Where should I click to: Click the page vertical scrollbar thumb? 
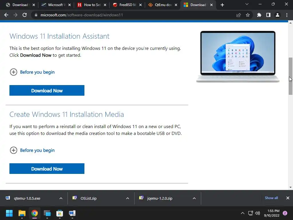pyautogui.click(x=290, y=76)
